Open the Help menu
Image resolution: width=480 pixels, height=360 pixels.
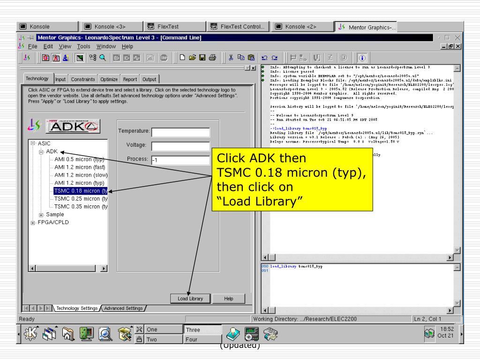tap(127, 46)
